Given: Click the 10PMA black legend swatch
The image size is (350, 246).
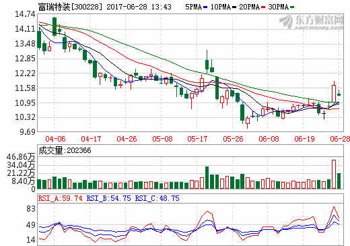Looking at the screenshot, I should [234, 7].
